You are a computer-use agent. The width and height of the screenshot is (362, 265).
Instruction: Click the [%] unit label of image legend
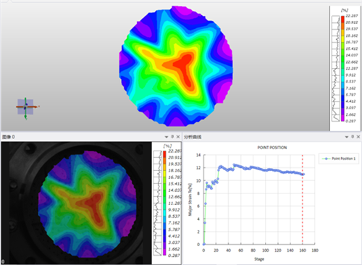pos(167,146)
